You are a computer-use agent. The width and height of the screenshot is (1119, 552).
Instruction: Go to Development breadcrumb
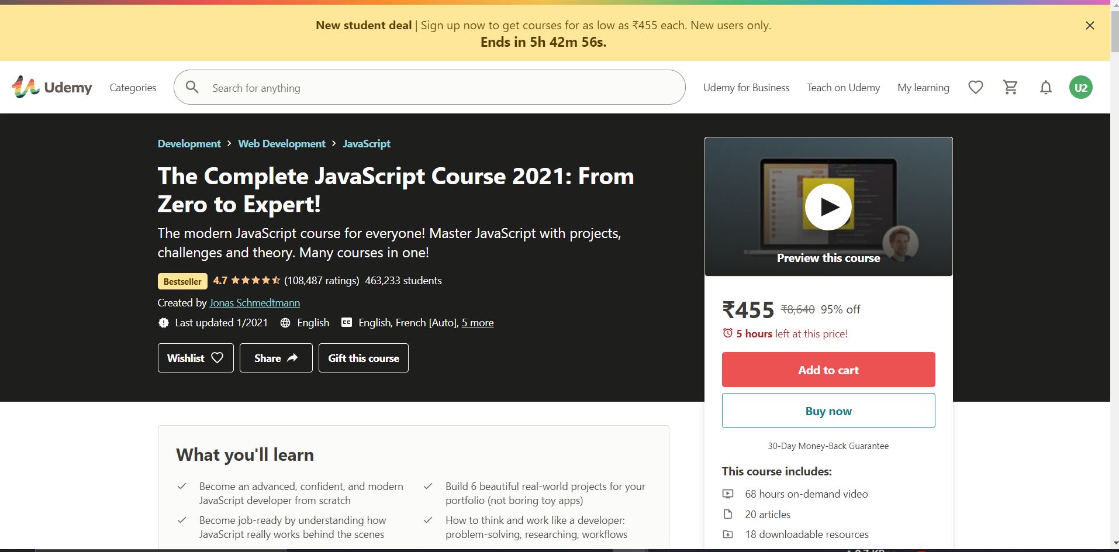coord(189,144)
